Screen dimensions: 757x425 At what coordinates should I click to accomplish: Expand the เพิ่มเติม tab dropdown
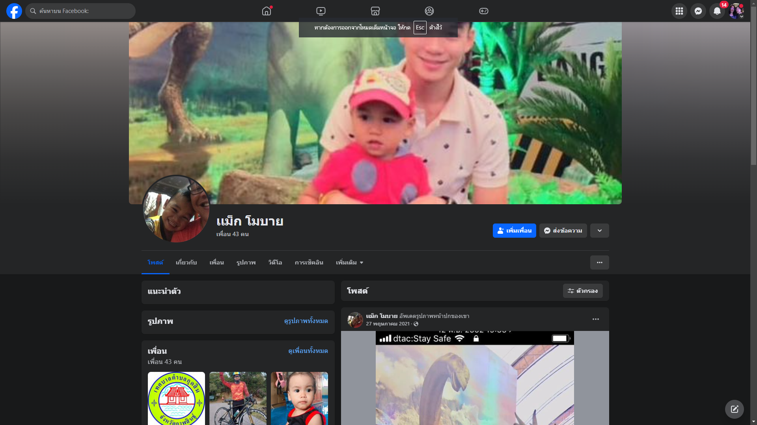point(349,262)
